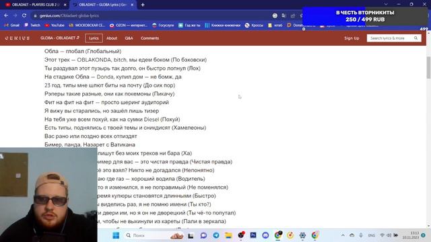Open the OBS icon with red dot on the taskbar

241,235
